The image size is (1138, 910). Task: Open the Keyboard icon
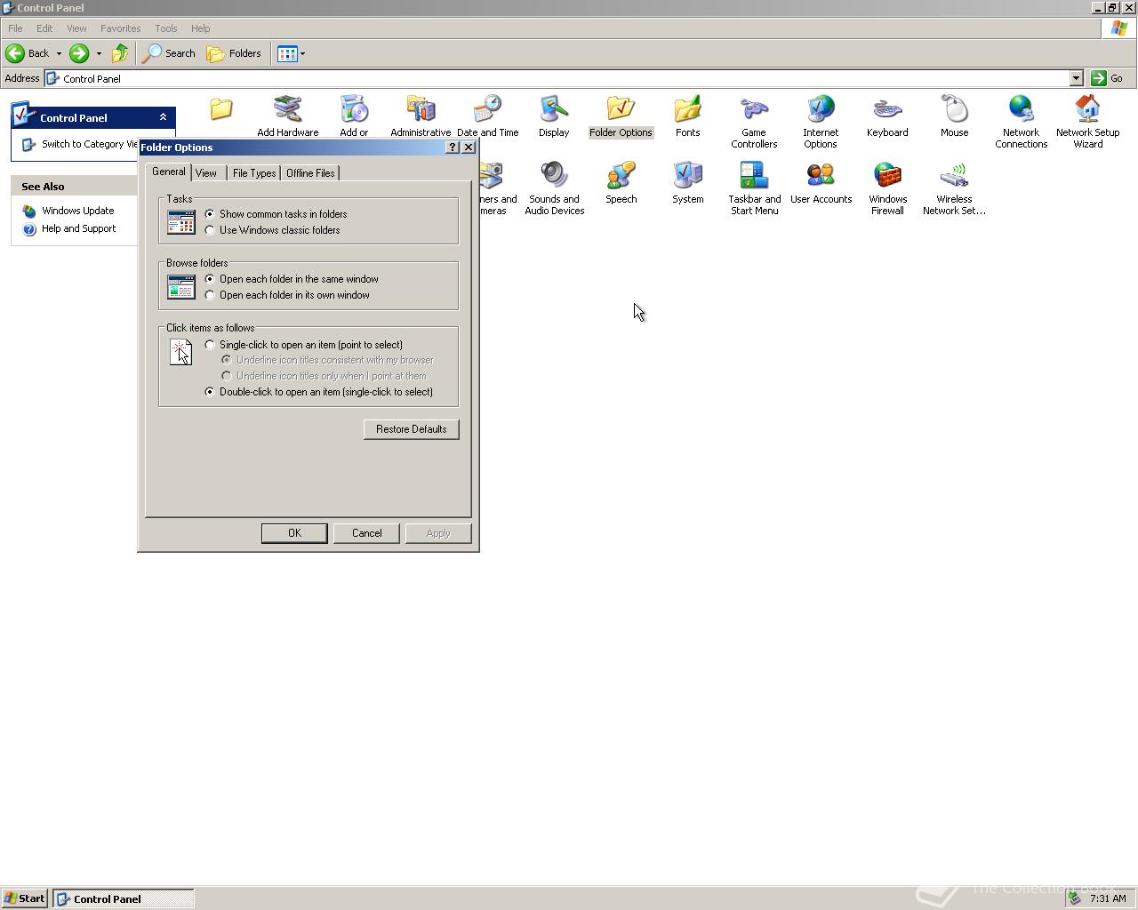tap(887, 116)
